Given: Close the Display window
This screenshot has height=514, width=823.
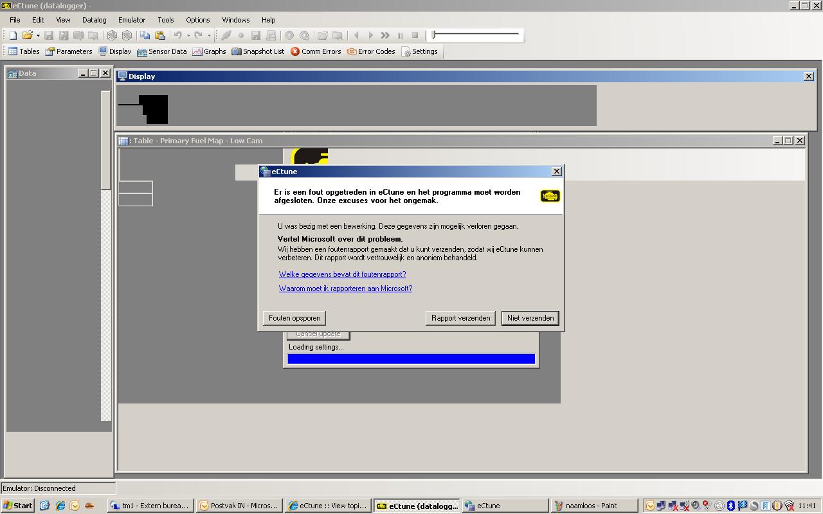Looking at the screenshot, I should (809, 76).
